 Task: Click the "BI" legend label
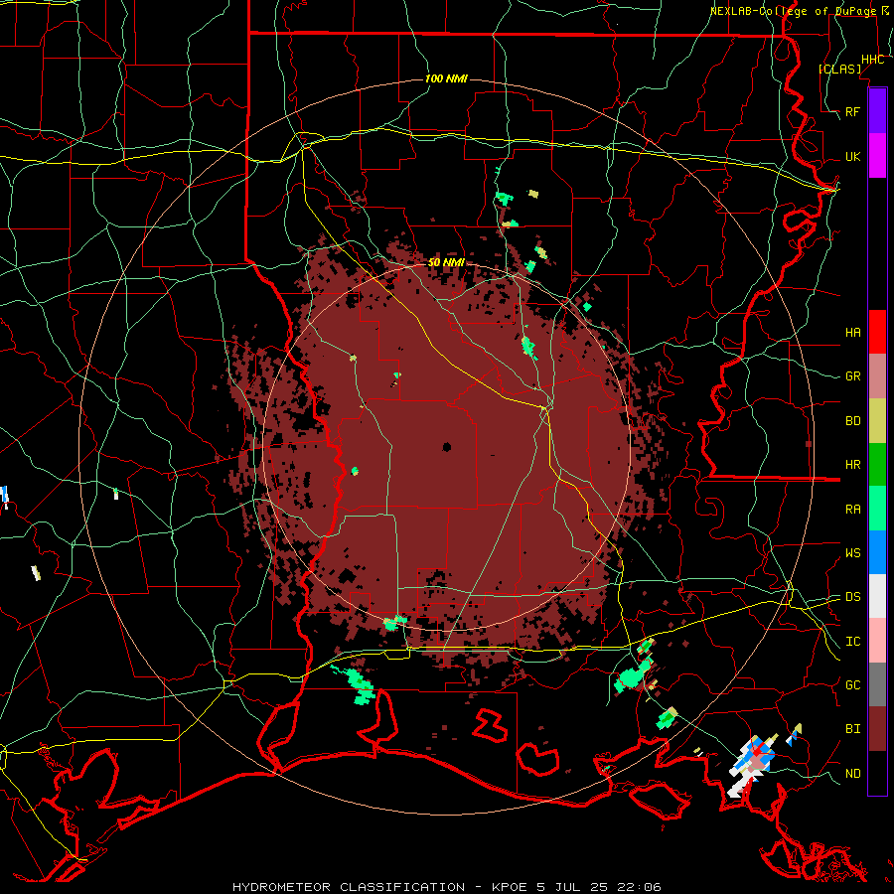(852, 729)
